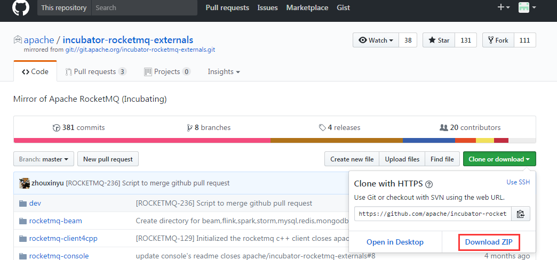View the 8 branches list
557x260 pixels.
coord(209,128)
